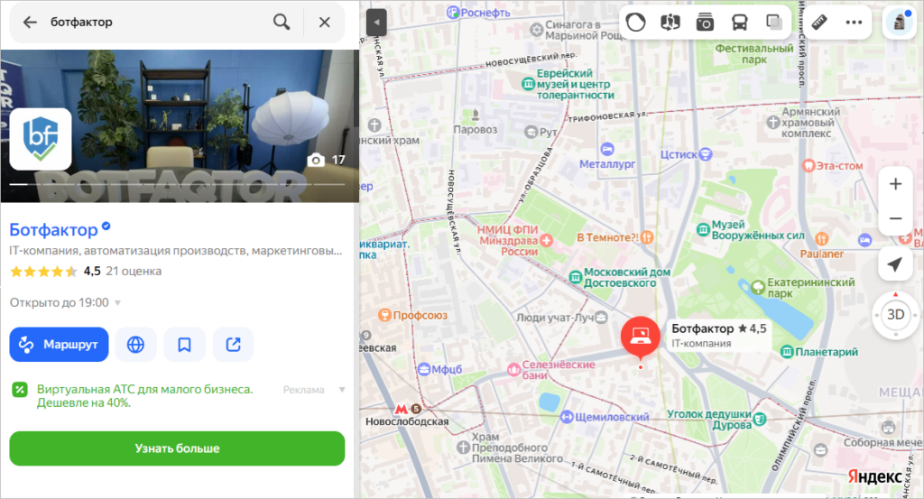Open the Яндекс logo link on the map
Viewport: 924px width, 499px height.
click(874, 476)
